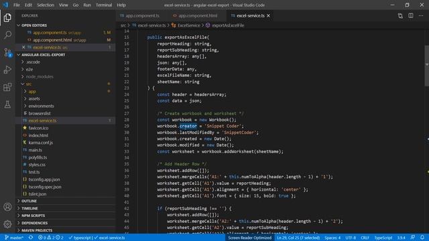Image resolution: width=429 pixels, height=241 pixels.
Task: Expand the .vscode folder
Action: [x=33, y=62]
